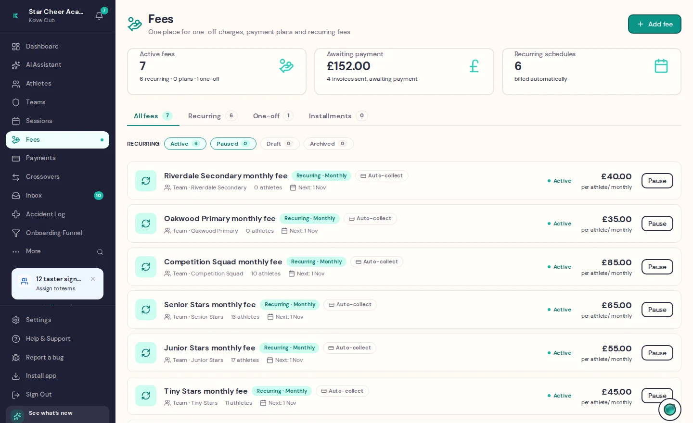Pause the Riverdale Secondary monthly fee
This screenshot has height=423, width=693.
pyautogui.click(x=657, y=181)
